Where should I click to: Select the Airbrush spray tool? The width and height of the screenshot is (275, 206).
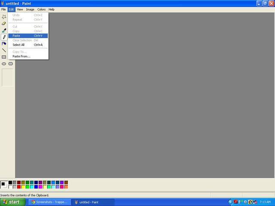(x=4, y=44)
